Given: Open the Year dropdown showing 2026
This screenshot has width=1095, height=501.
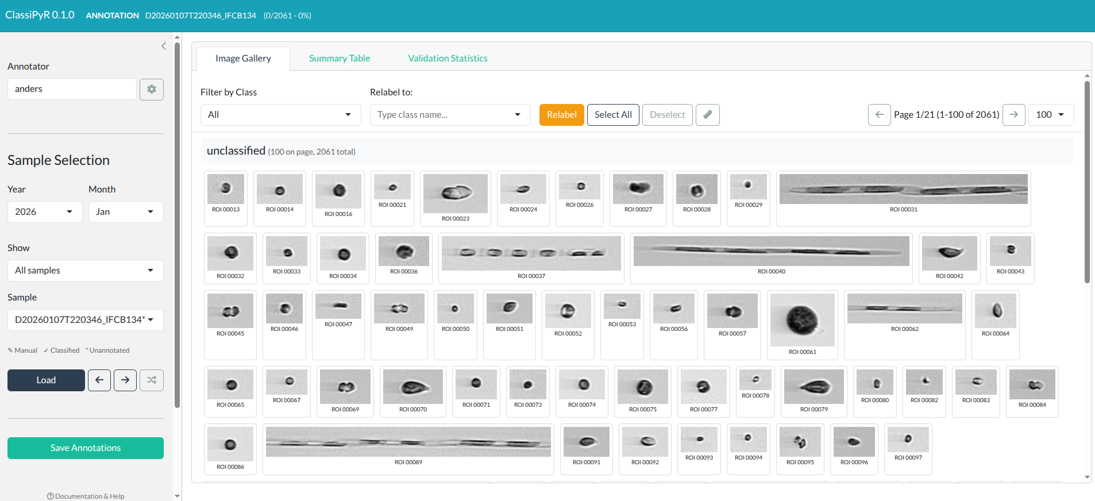Looking at the screenshot, I should tap(45, 212).
